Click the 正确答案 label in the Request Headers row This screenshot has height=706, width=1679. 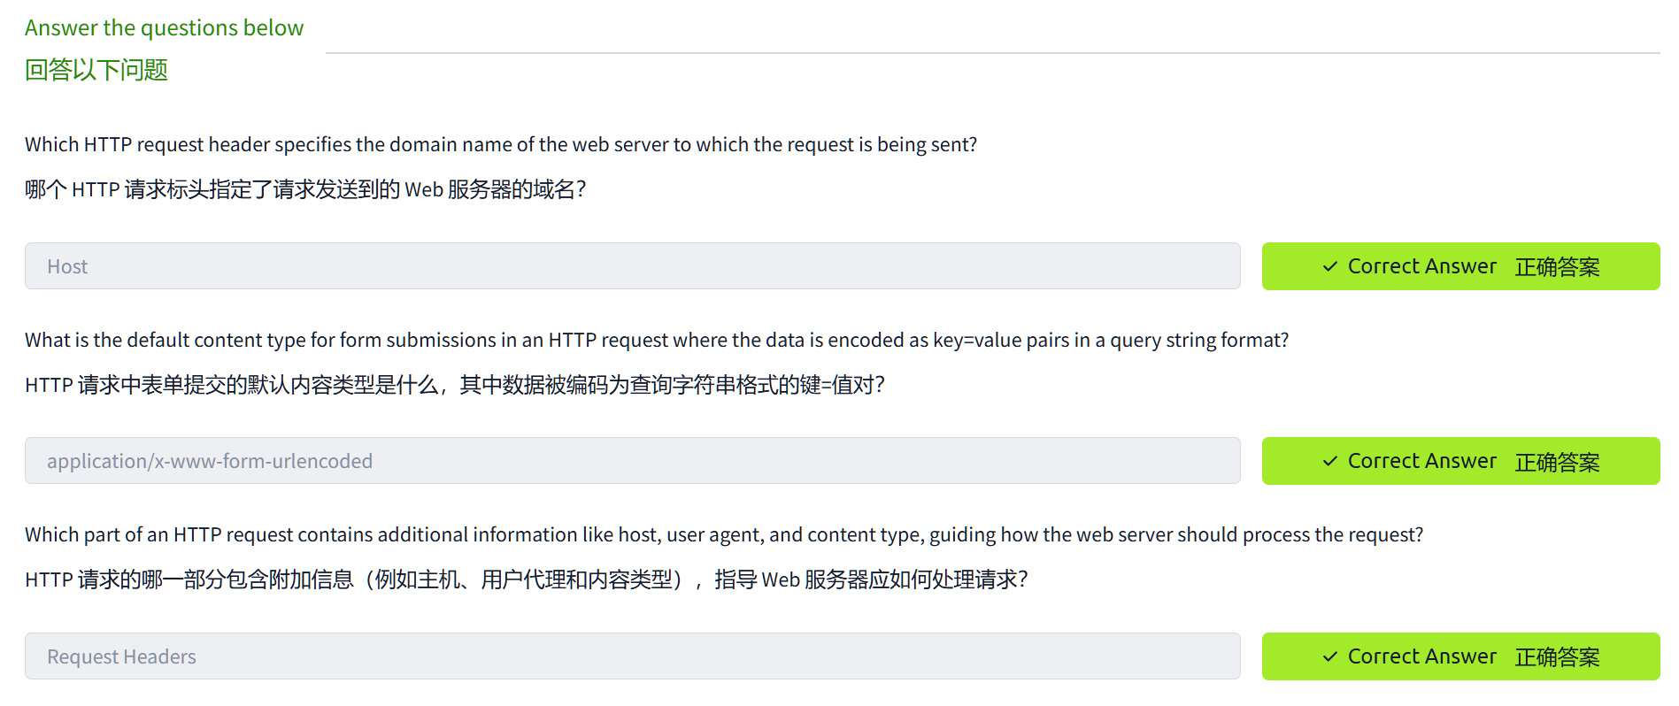point(1557,657)
